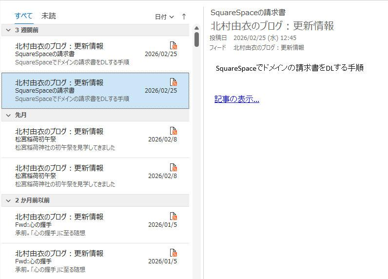
Task: Click the フィード label in reading pane
Action: click(x=218, y=47)
